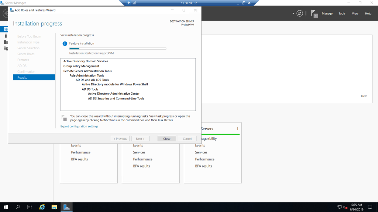Click BPA results in the first tile

80,159
